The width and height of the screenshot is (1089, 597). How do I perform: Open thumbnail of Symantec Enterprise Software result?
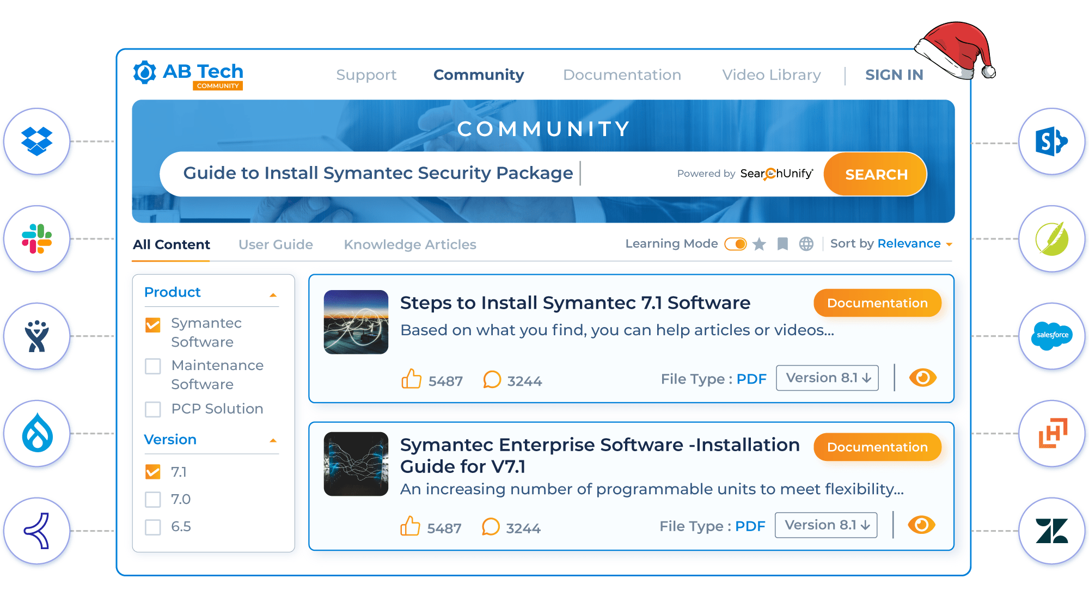356,464
